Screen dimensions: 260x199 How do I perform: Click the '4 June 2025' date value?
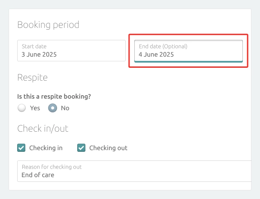[156, 54]
